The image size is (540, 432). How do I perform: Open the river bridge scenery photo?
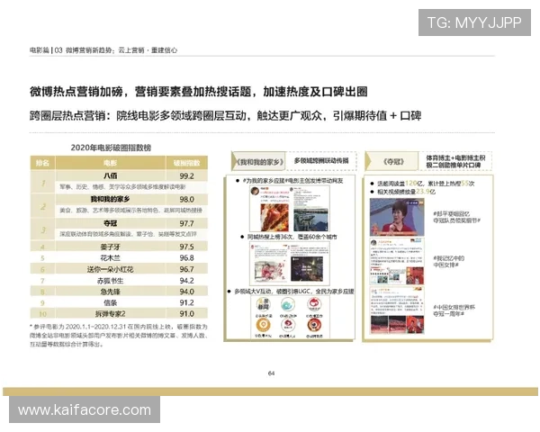[311, 220]
